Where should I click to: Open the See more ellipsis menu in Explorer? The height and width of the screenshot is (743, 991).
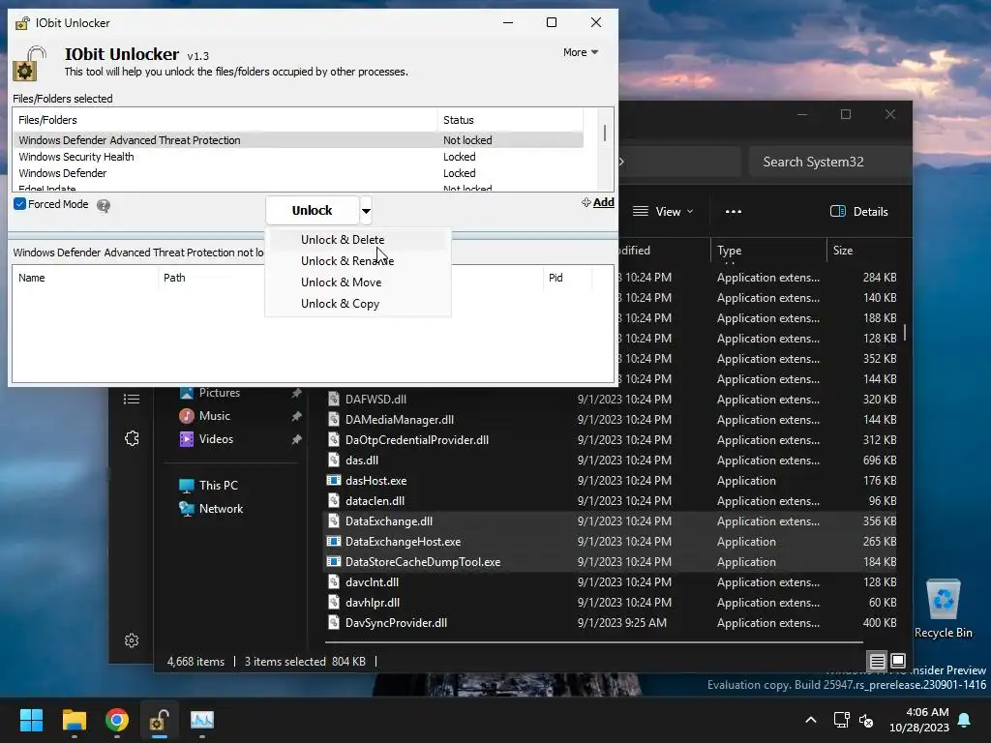(x=734, y=212)
